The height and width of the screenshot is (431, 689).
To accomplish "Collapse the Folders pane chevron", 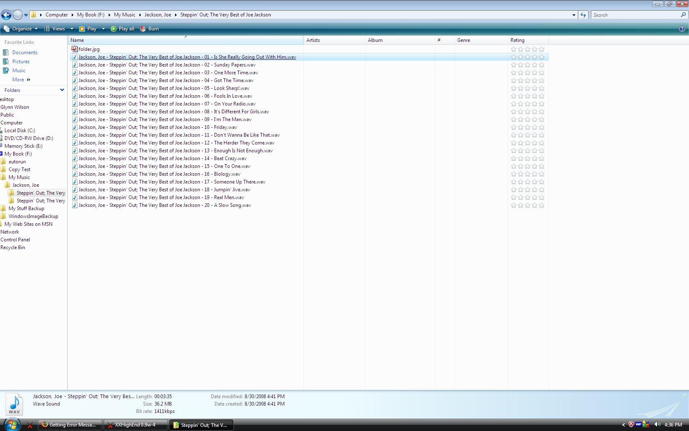I will [62, 90].
